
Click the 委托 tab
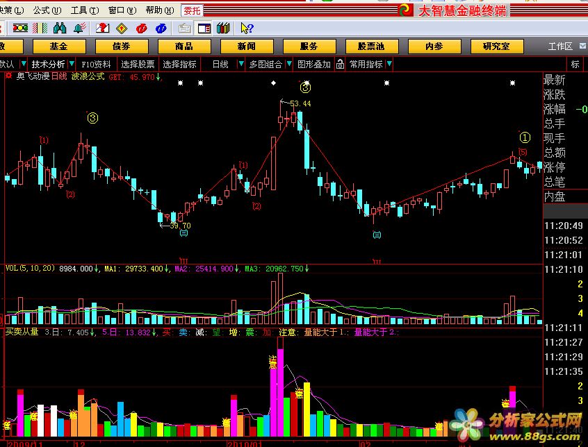tap(192, 10)
